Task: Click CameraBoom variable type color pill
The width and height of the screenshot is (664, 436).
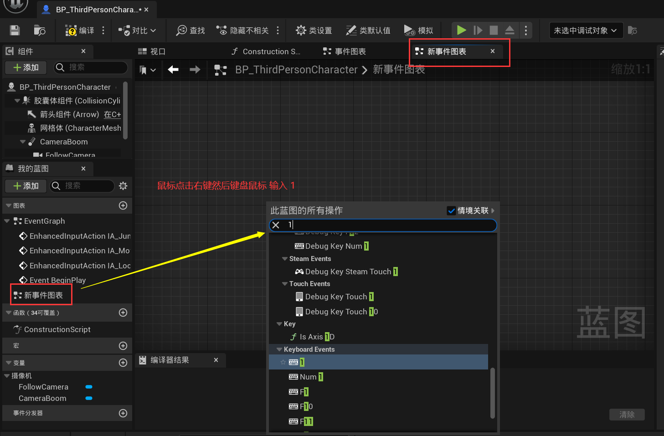Action: (x=89, y=398)
